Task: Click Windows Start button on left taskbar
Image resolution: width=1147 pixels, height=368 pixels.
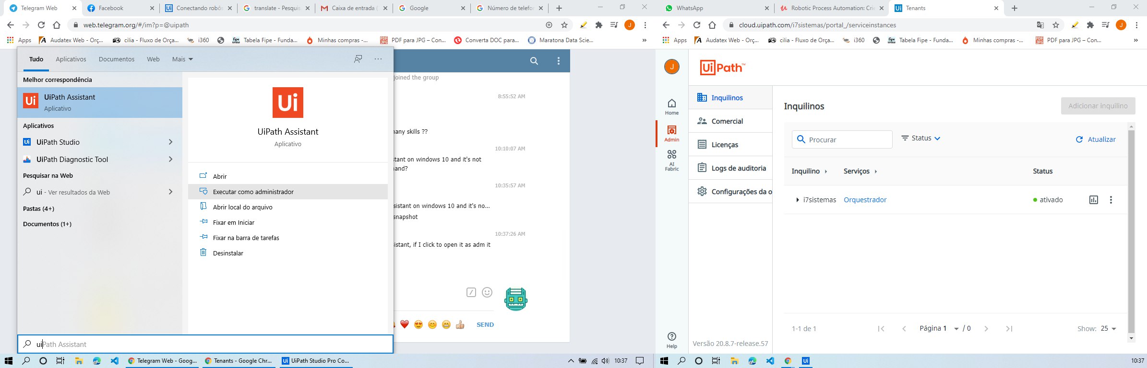Action: pyautogui.click(x=8, y=361)
